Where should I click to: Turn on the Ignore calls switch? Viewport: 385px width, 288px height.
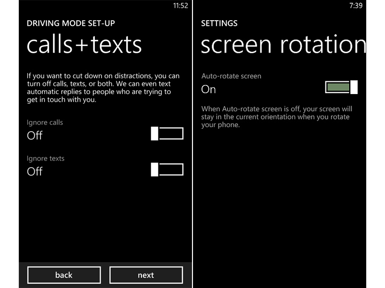coord(167,133)
